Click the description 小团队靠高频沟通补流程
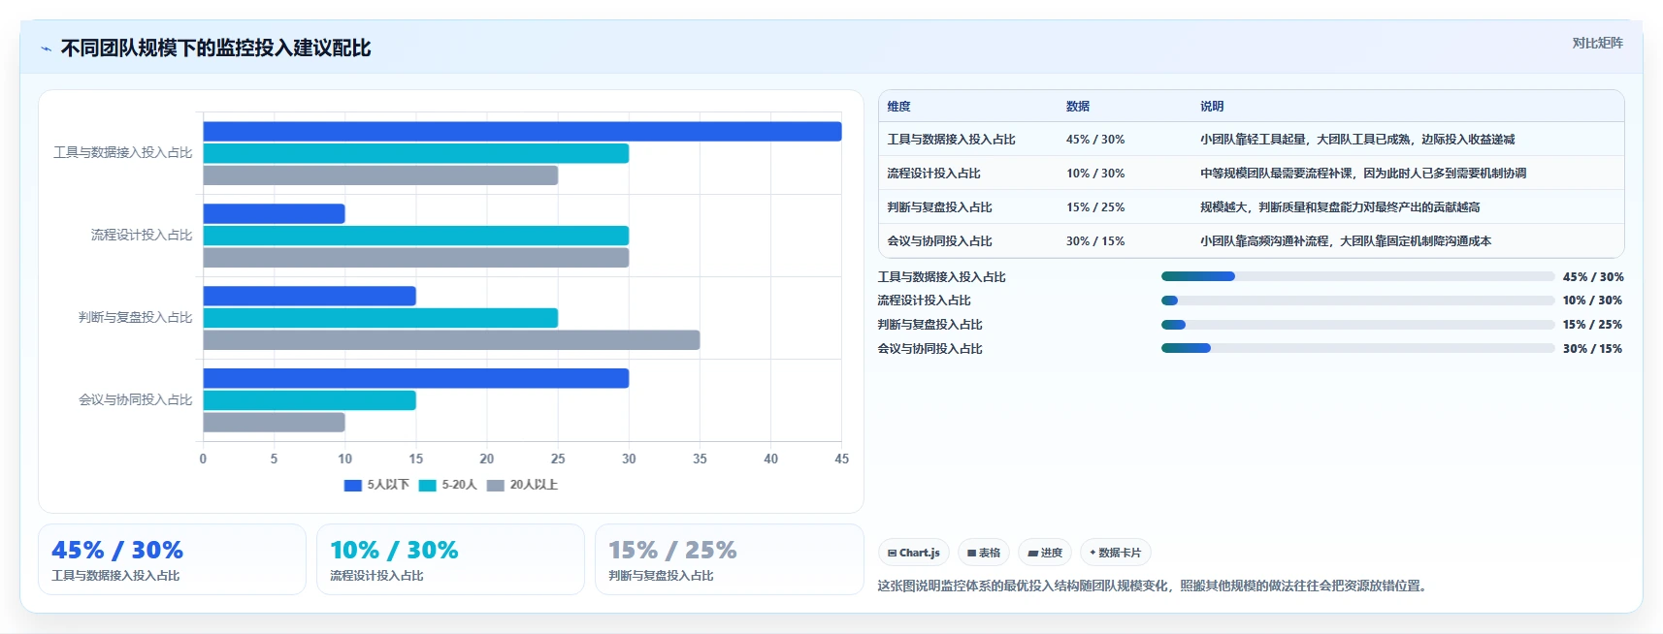The width and height of the screenshot is (1663, 634). tap(1346, 241)
